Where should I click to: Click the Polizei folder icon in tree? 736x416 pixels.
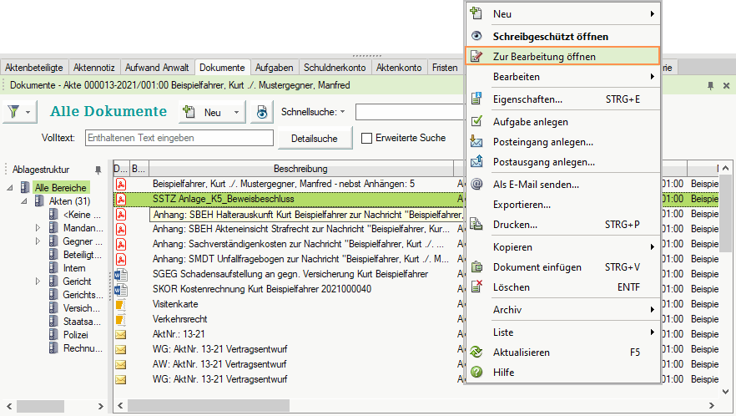(x=54, y=333)
